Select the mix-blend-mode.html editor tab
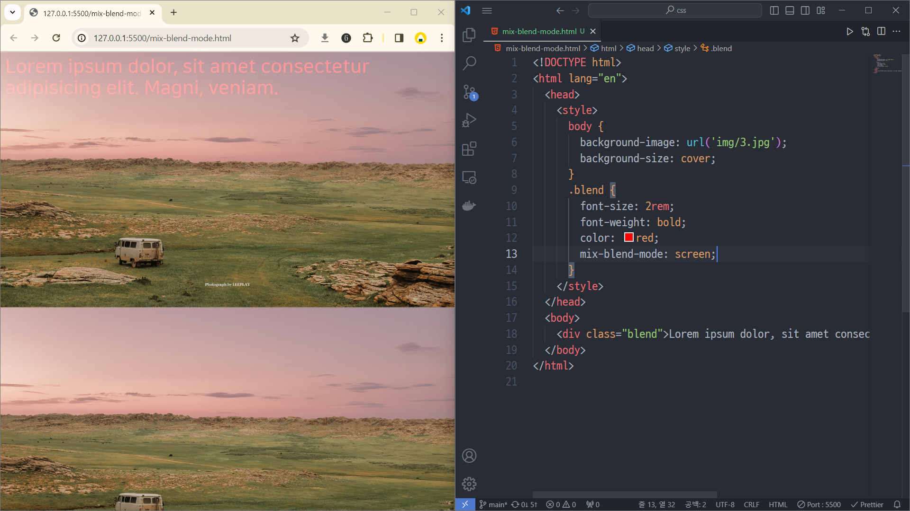 (x=539, y=31)
